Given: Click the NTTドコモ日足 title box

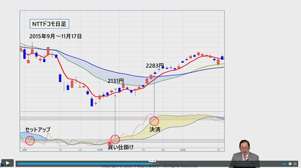Looking at the screenshot, I should (49, 24).
